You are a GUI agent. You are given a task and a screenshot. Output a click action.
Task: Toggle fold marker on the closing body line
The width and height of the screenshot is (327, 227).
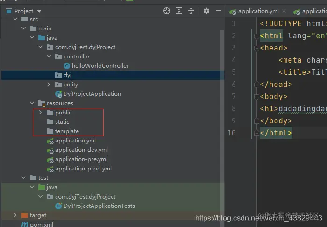coord(256,121)
